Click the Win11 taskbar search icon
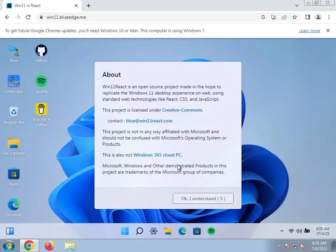336x252 pixels. [x=139, y=231]
